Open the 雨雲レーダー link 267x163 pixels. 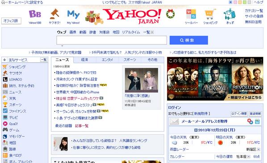[179, 150]
